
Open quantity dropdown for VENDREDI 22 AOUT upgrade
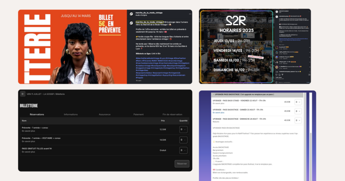click(x=298, y=102)
